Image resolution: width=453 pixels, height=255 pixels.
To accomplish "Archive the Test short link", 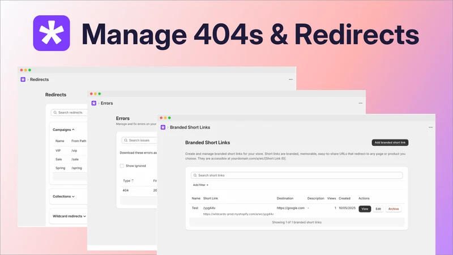I will click(394, 209).
